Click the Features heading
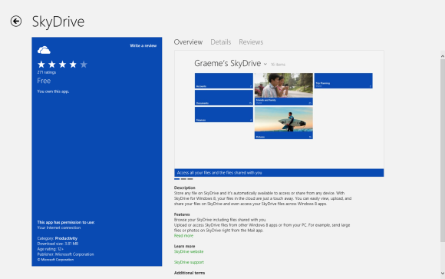 pyautogui.click(x=182, y=214)
